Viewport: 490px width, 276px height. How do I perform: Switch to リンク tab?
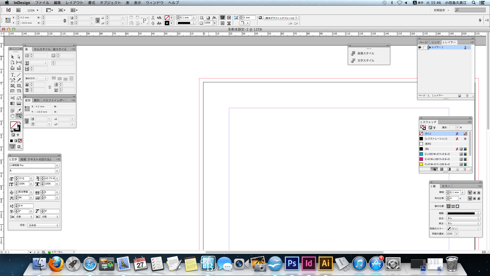pyautogui.click(x=435, y=42)
